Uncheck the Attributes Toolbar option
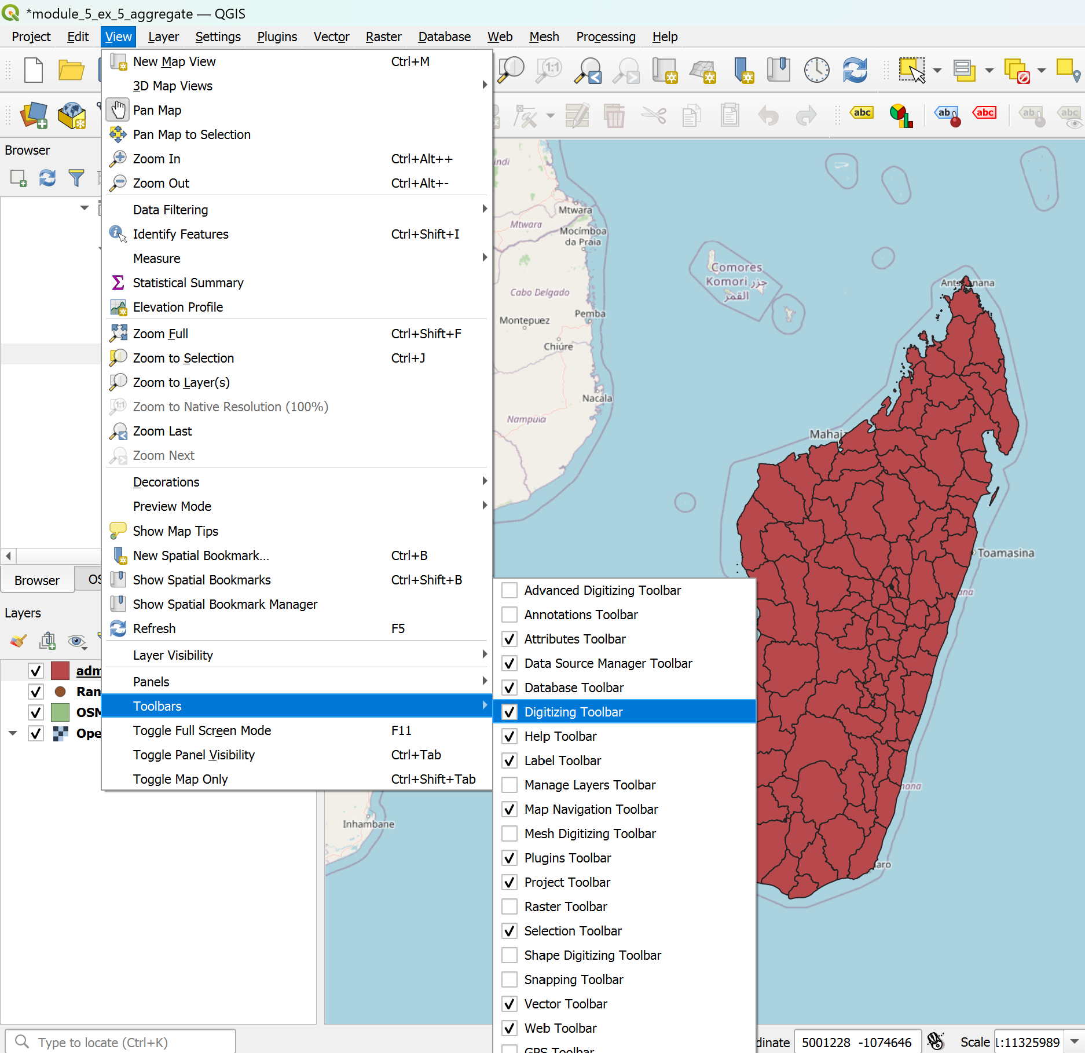Viewport: 1085px width, 1053px height. 509,639
